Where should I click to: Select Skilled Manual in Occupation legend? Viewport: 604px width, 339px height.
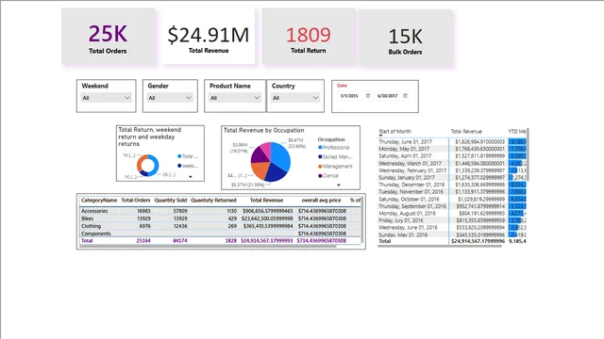pos(335,157)
